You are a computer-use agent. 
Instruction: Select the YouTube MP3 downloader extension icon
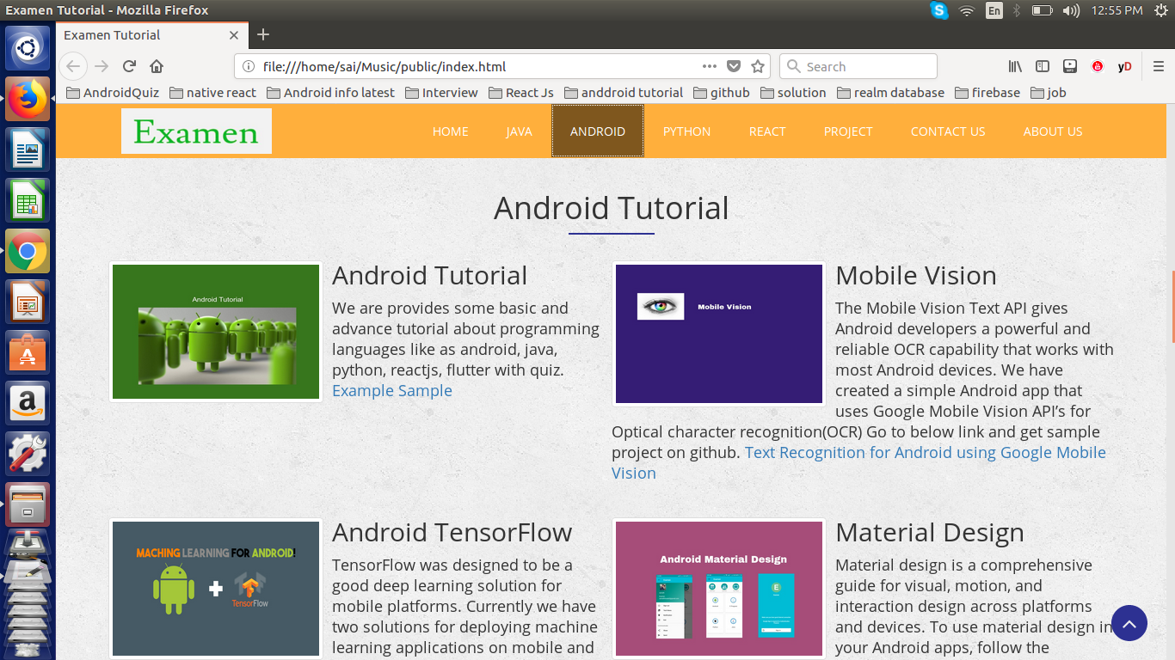[1070, 66]
